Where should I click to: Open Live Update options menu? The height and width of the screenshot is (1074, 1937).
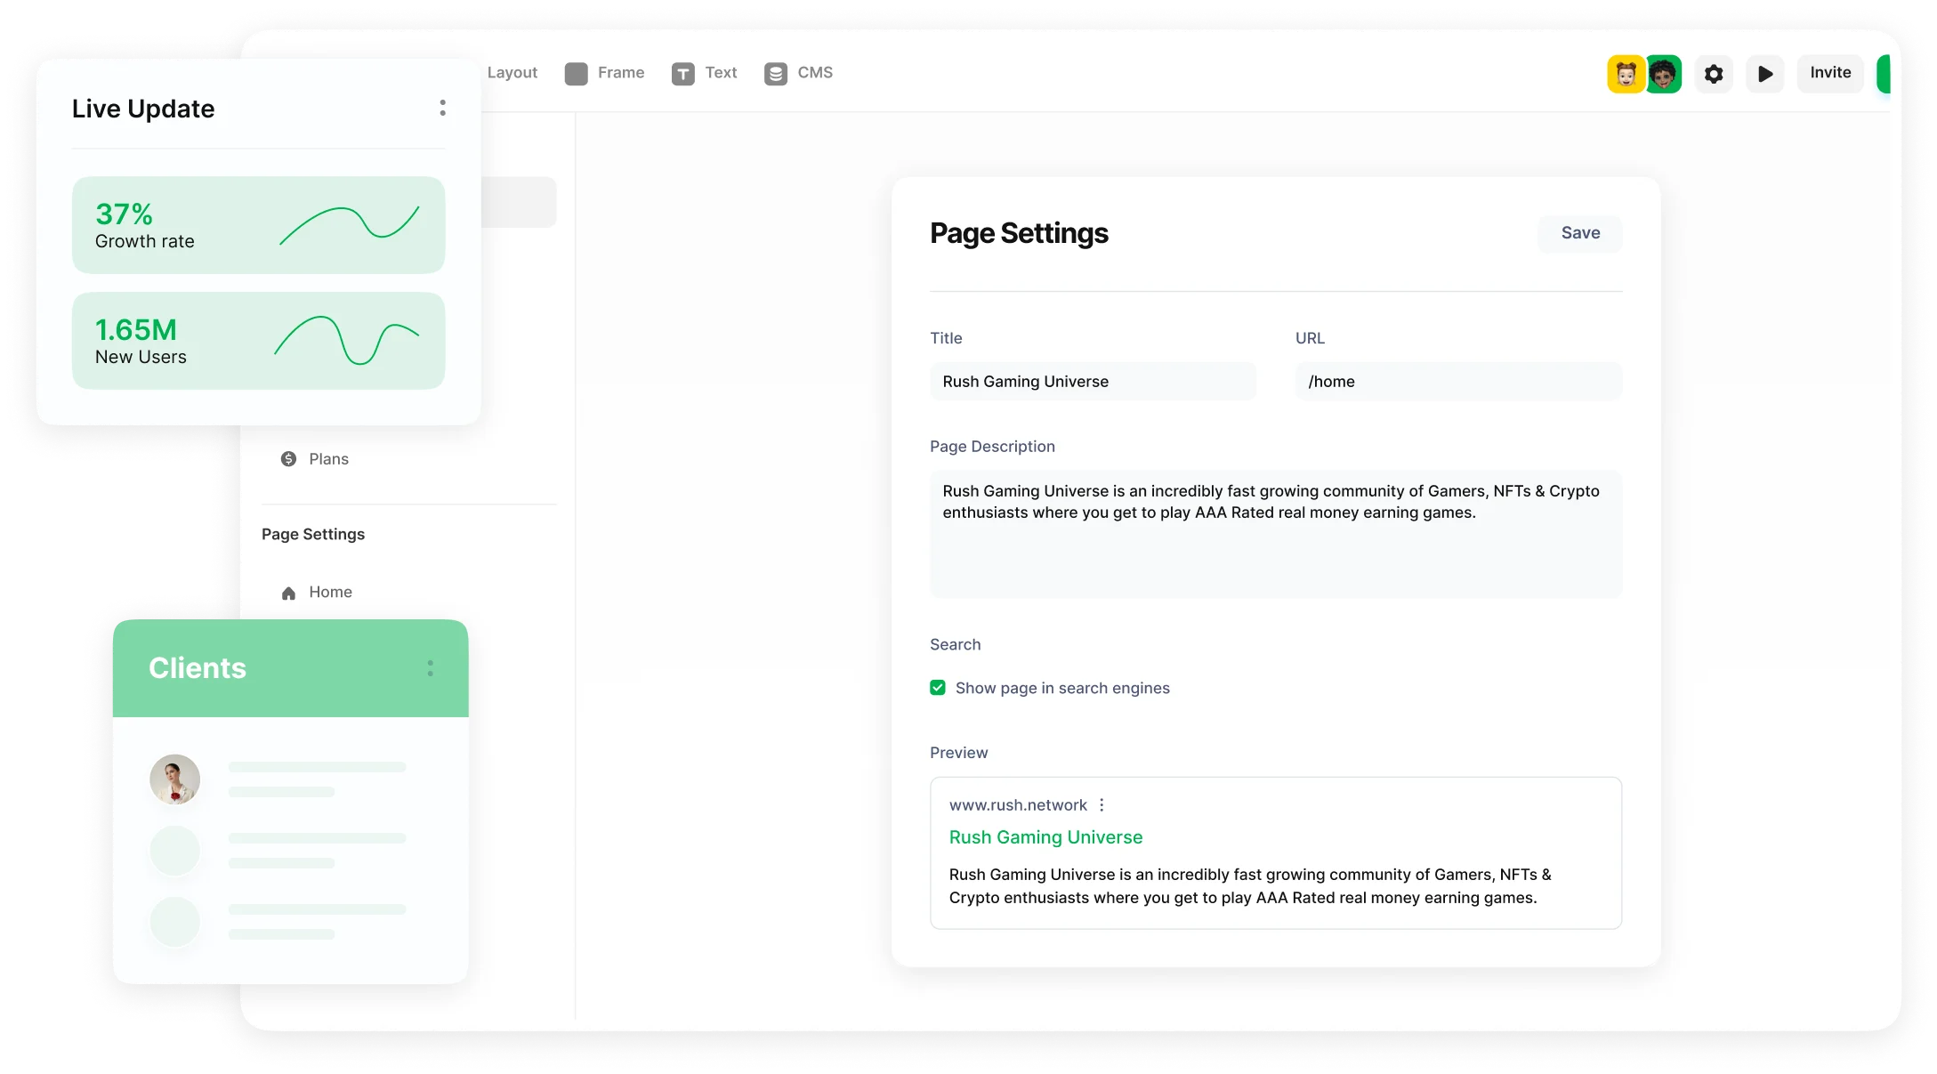[x=442, y=108]
